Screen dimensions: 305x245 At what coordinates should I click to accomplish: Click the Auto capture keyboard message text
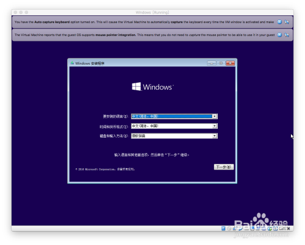pyautogui.click(x=144, y=22)
